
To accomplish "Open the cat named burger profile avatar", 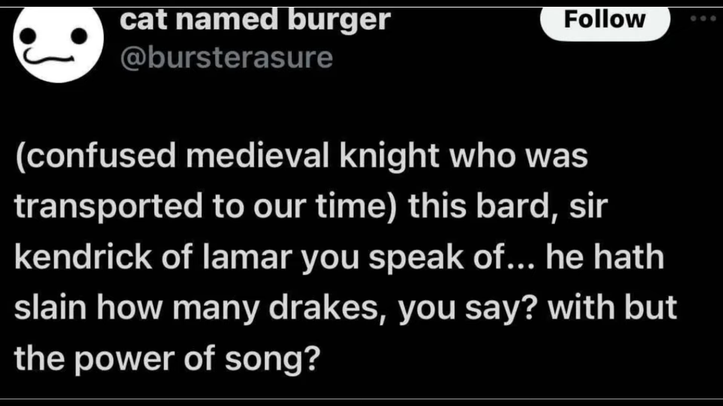I will point(58,42).
